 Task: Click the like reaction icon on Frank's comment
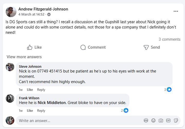pyautogui.click(x=126, y=110)
